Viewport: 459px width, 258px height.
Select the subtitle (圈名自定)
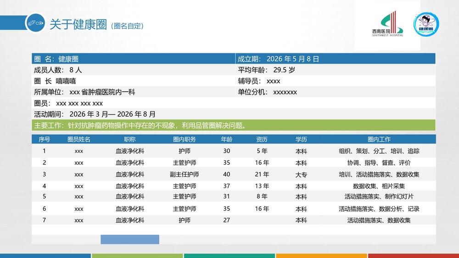[127, 26]
